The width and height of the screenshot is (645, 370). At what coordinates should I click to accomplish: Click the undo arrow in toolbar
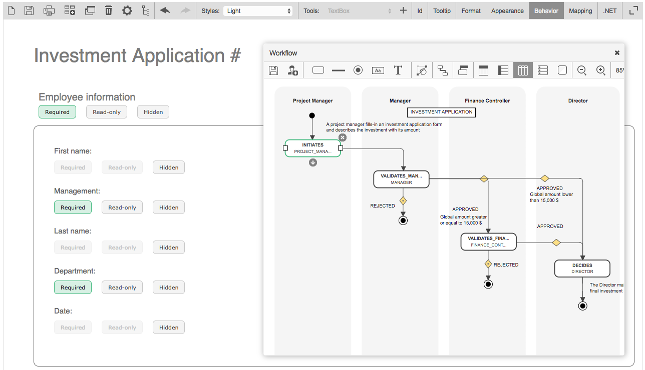click(x=165, y=10)
